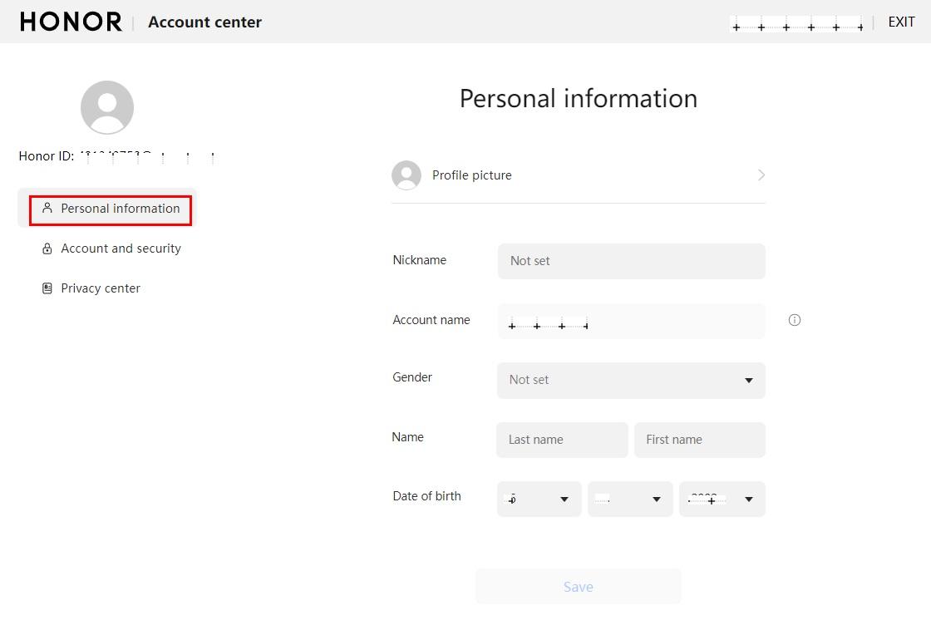Click the Nickname field showing Not set
931x625 pixels.
tap(631, 261)
